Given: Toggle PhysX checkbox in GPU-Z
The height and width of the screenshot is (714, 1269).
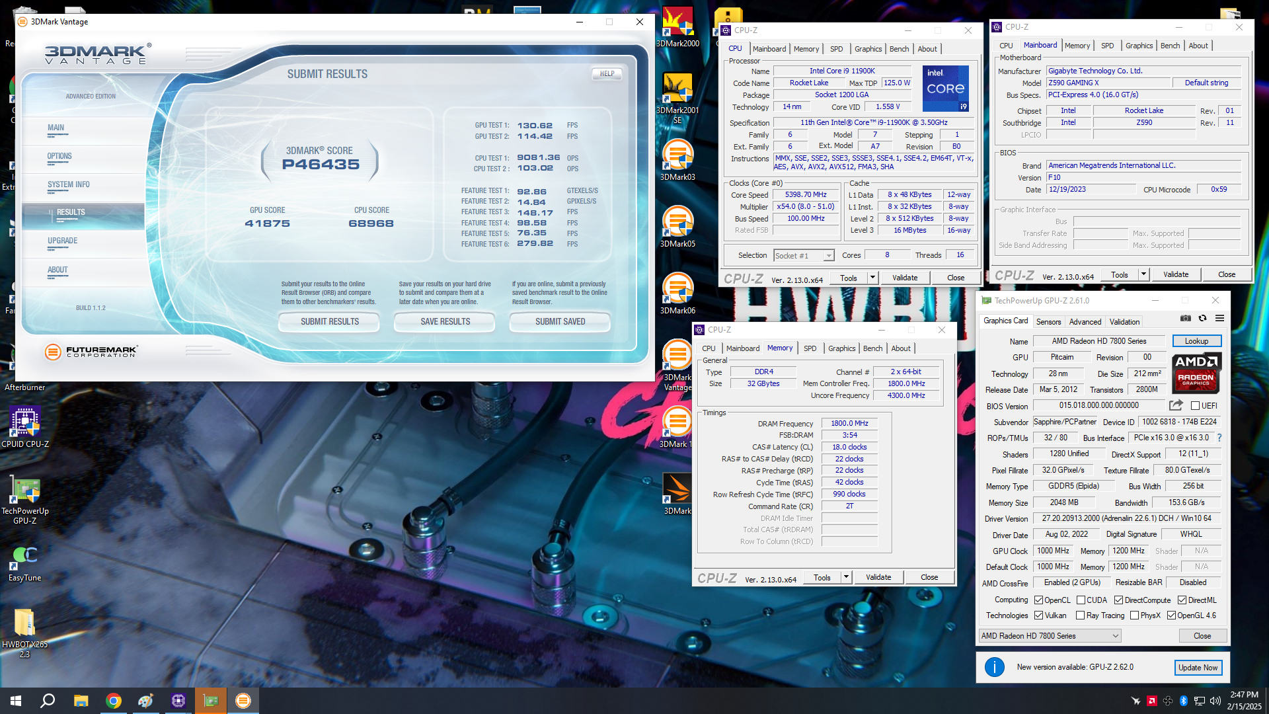Looking at the screenshot, I should pos(1134,615).
